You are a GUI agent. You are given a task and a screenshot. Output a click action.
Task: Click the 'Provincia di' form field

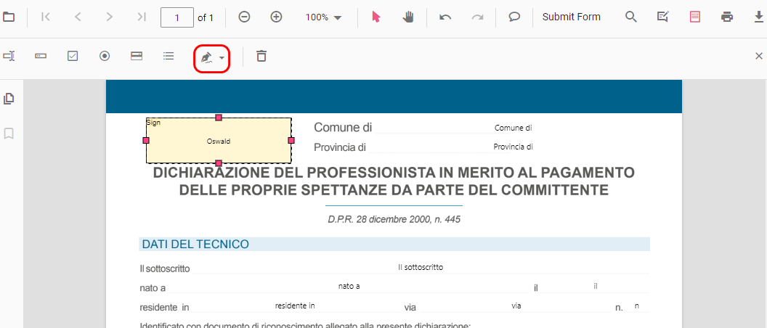[513, 147]
